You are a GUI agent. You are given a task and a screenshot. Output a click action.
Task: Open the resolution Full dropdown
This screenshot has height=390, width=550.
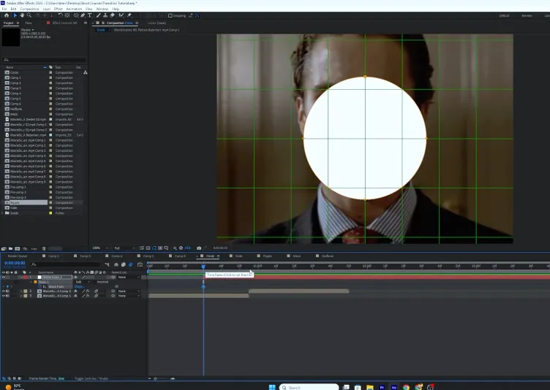tap(124, 248)
